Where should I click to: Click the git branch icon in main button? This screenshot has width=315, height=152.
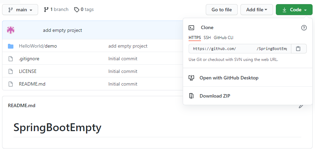click(10, 10)
